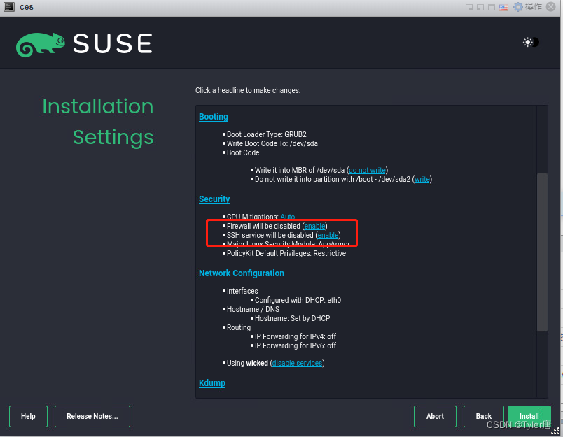Enable the SSH service

327,235
